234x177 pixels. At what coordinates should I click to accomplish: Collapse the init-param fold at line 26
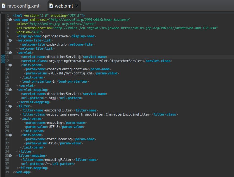pos(10,118)
